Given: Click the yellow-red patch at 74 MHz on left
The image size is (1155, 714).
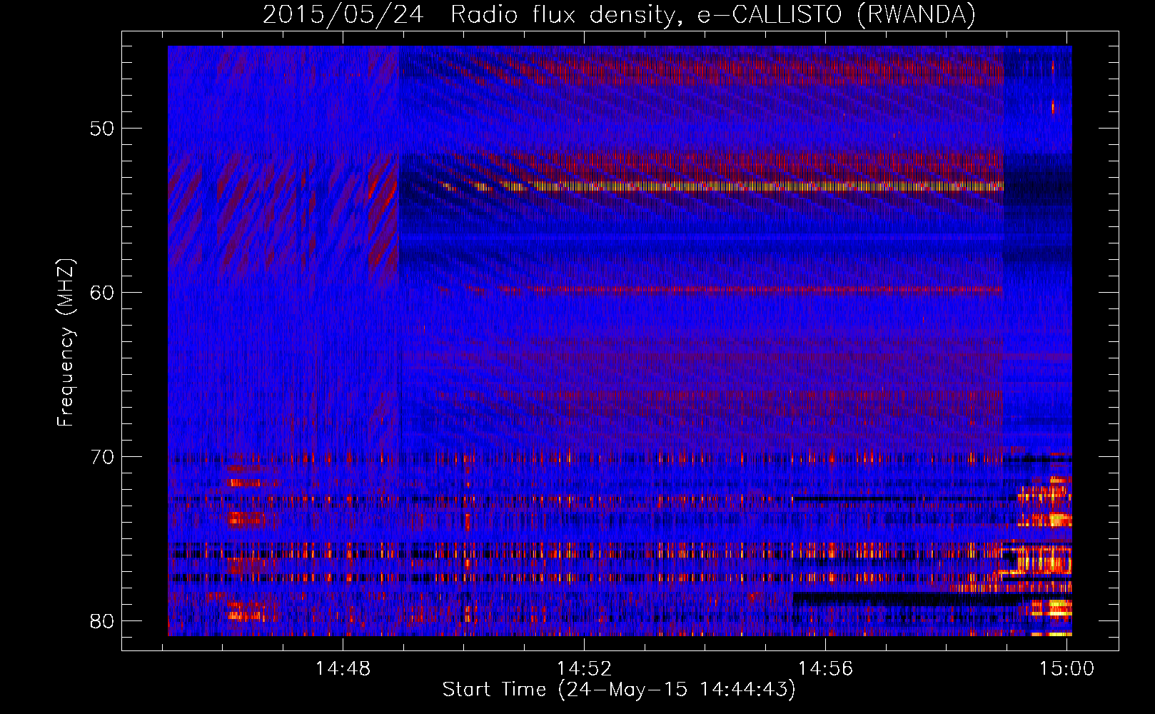Looking at the screenshot, I should [243, 519].
